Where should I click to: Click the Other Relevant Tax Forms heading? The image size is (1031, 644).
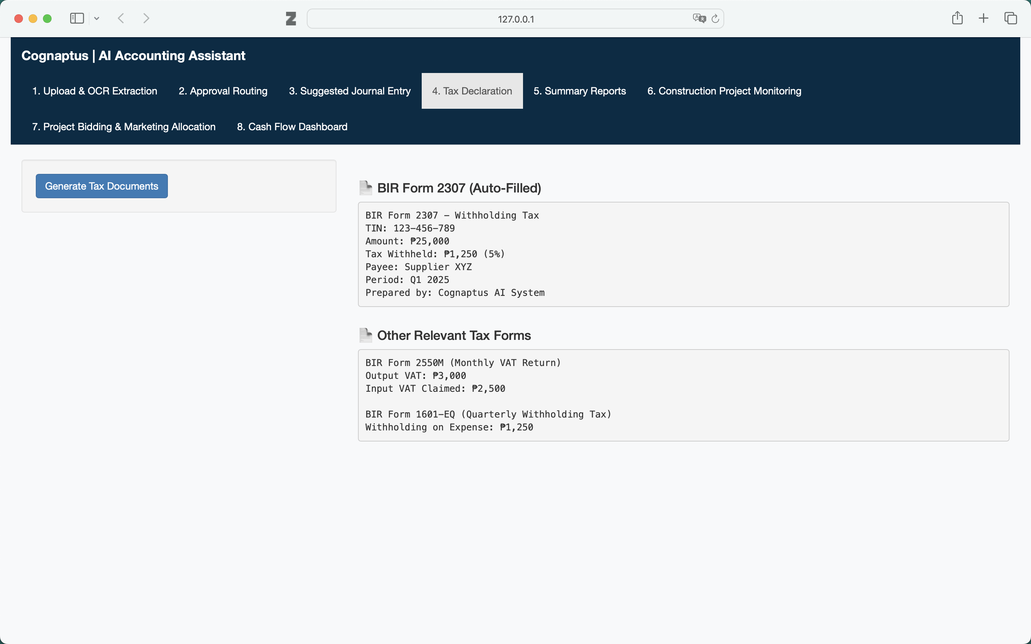(454, 335)
